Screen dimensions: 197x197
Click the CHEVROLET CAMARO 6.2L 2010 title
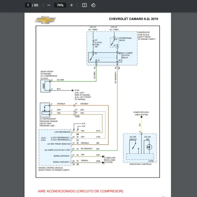133,19
